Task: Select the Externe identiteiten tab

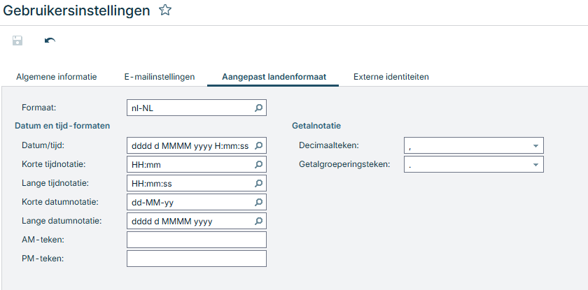Action: click(391, 76)
